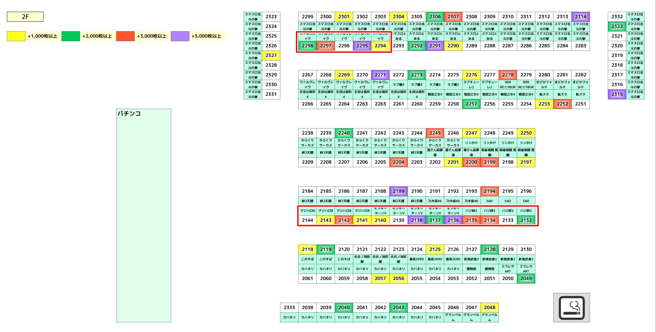
Task: Select green machine cell 2322
Action: [x=617, y=26]
